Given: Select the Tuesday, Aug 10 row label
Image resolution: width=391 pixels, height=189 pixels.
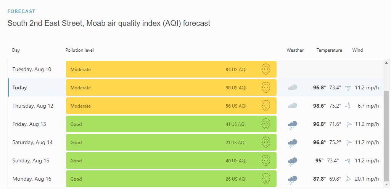Looking at the screenshot, I should coord(32,69).
